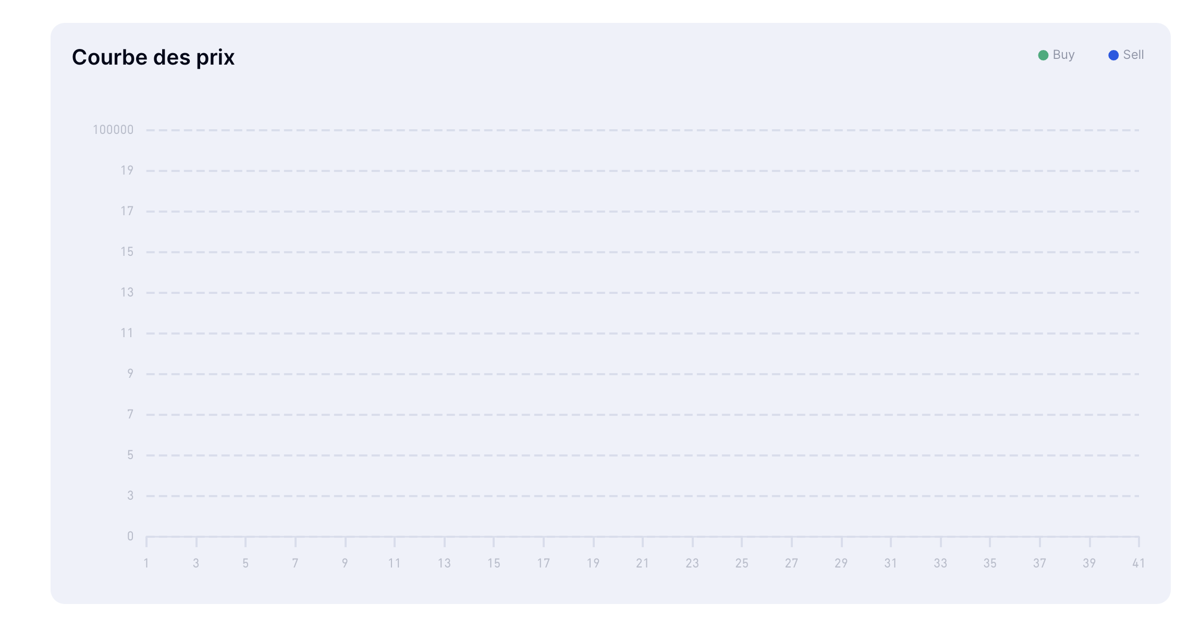
Task: Click the 100000 y-axis label
Action: (x=113, y=130)
